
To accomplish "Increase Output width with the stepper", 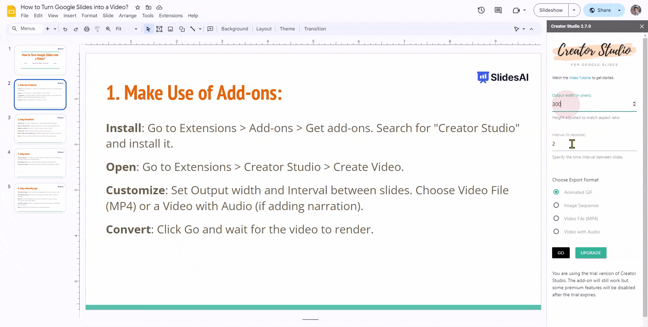I will click(634, 102).
